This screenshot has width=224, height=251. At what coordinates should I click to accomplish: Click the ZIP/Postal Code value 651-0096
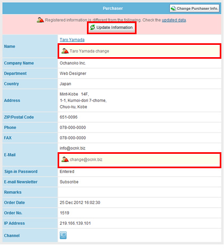69,117
